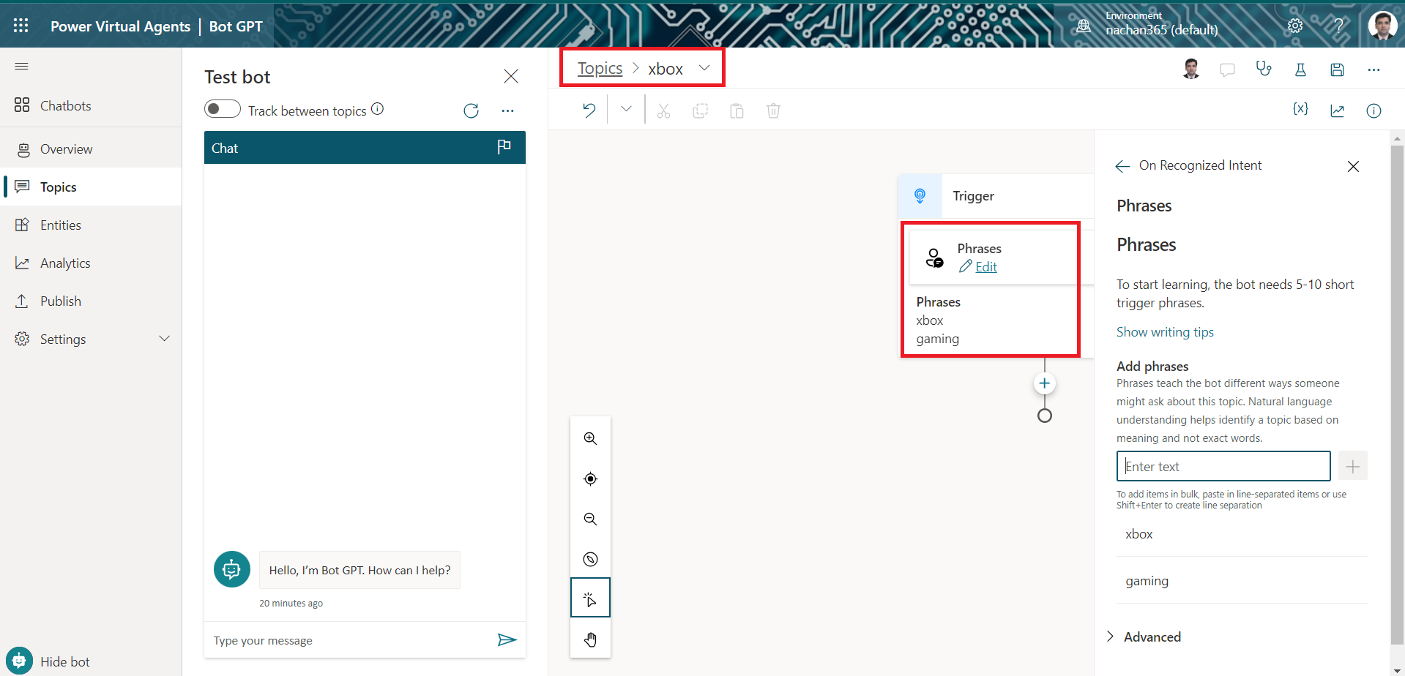The image size is (1405, 676).
Task: Open the Entities page
Action: tap(61, 225)
